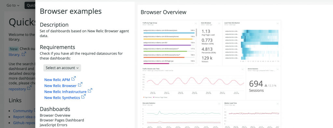Select Browser Pages Dashboard in the list

pyautogui.click(x=62, y=120)
